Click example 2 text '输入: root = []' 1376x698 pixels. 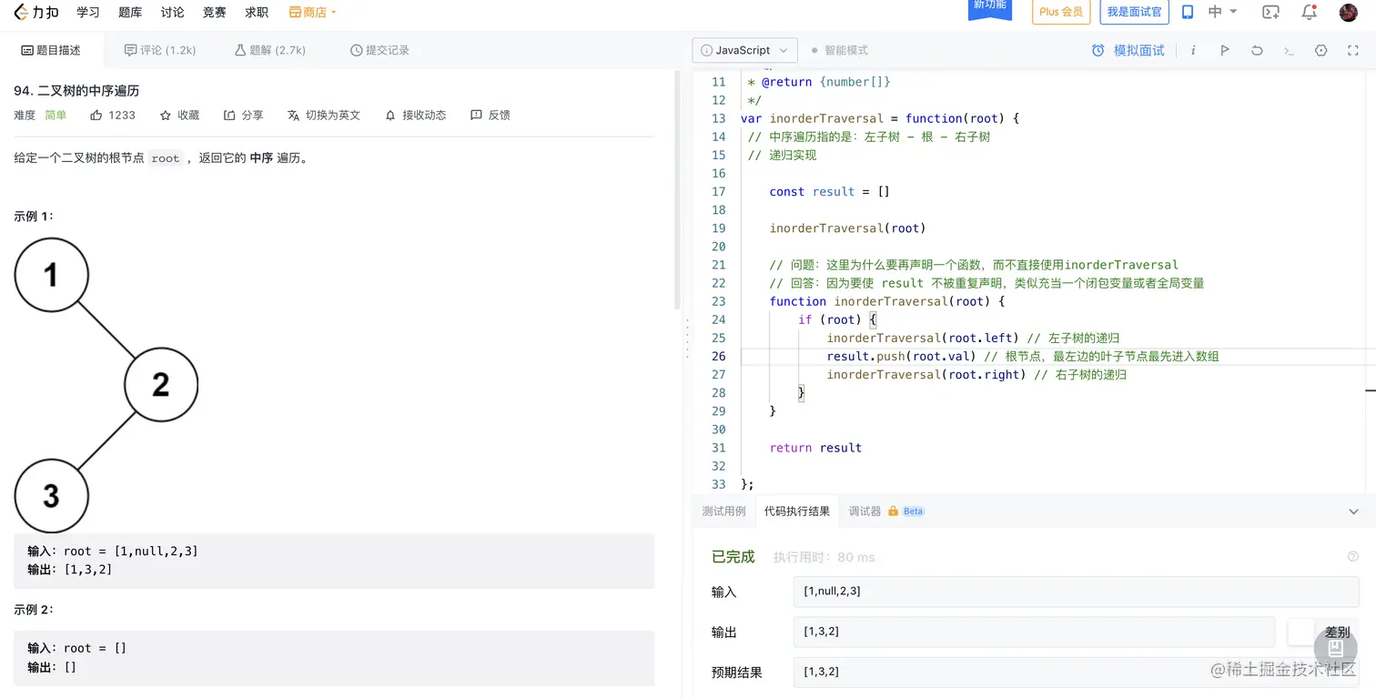click(77, 648)
